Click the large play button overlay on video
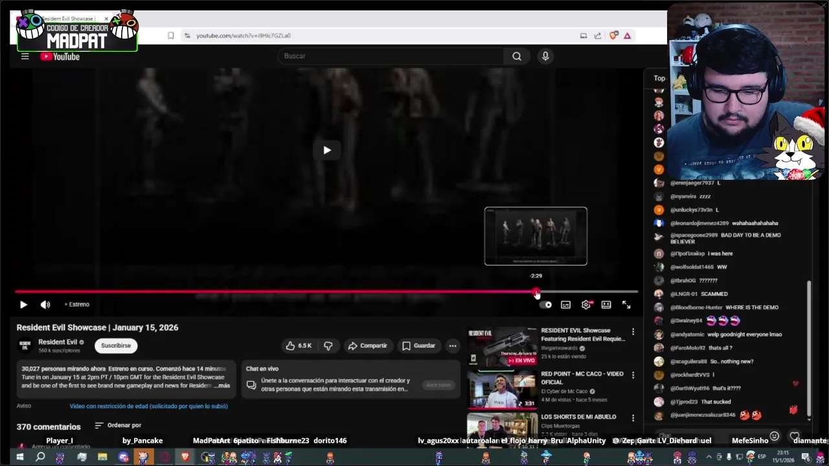This screenshot has height=466, width=829. coord(327,150)
